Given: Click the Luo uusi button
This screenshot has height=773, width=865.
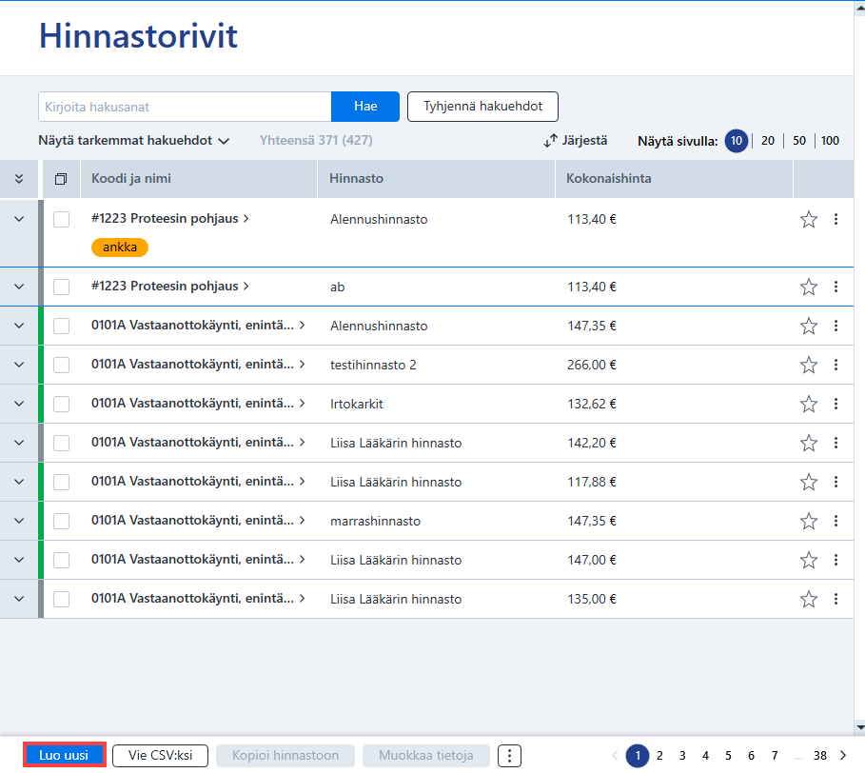Looking at the screenshot, I should pos(64,755).
